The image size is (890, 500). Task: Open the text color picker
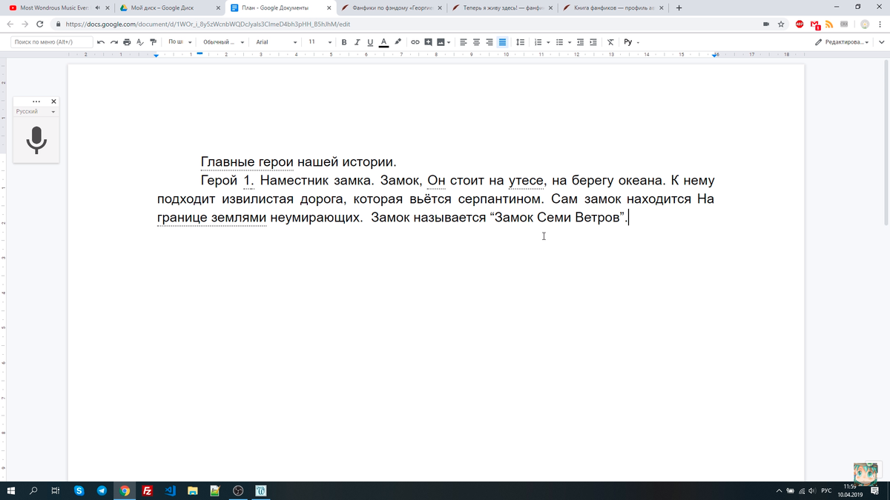383,43
